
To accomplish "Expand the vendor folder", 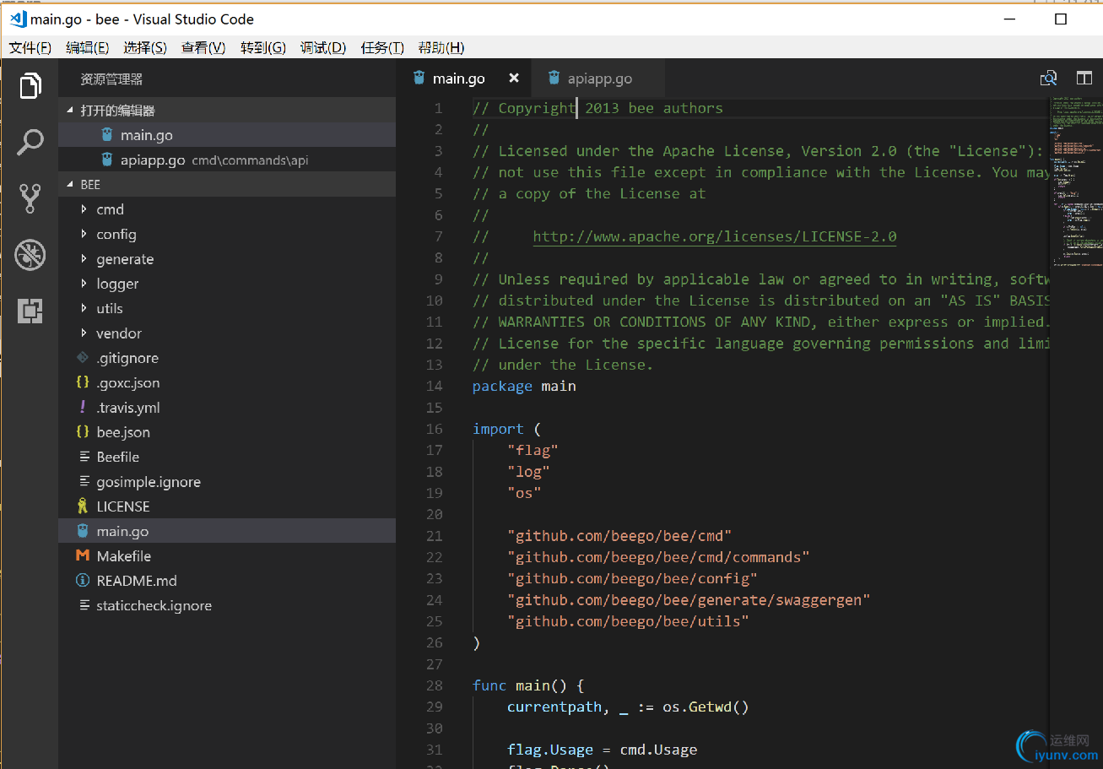I will click(84, 333).
